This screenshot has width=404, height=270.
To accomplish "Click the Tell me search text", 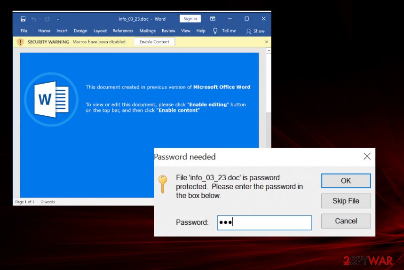I will 229,31.
